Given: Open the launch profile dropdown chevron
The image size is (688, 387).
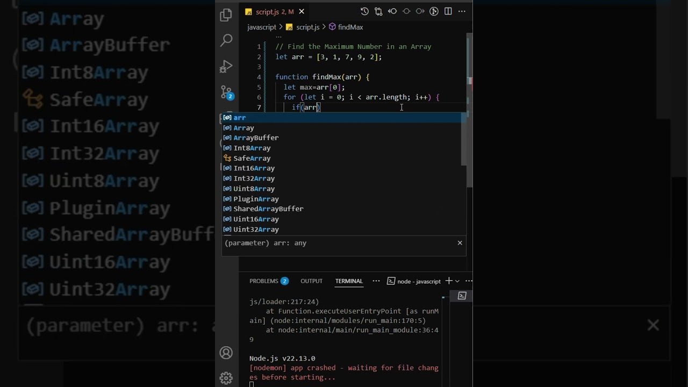Looking at the screenshot, I should pyautogui.click(x=457, y=281).
